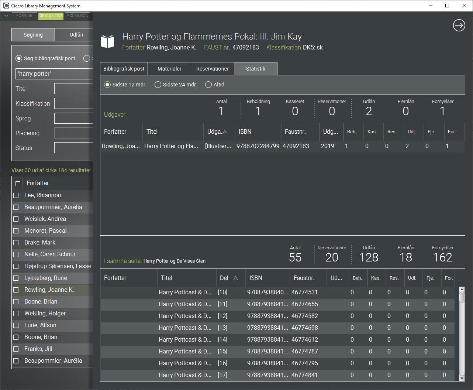Sort series table by Titel column

(186, 278)
